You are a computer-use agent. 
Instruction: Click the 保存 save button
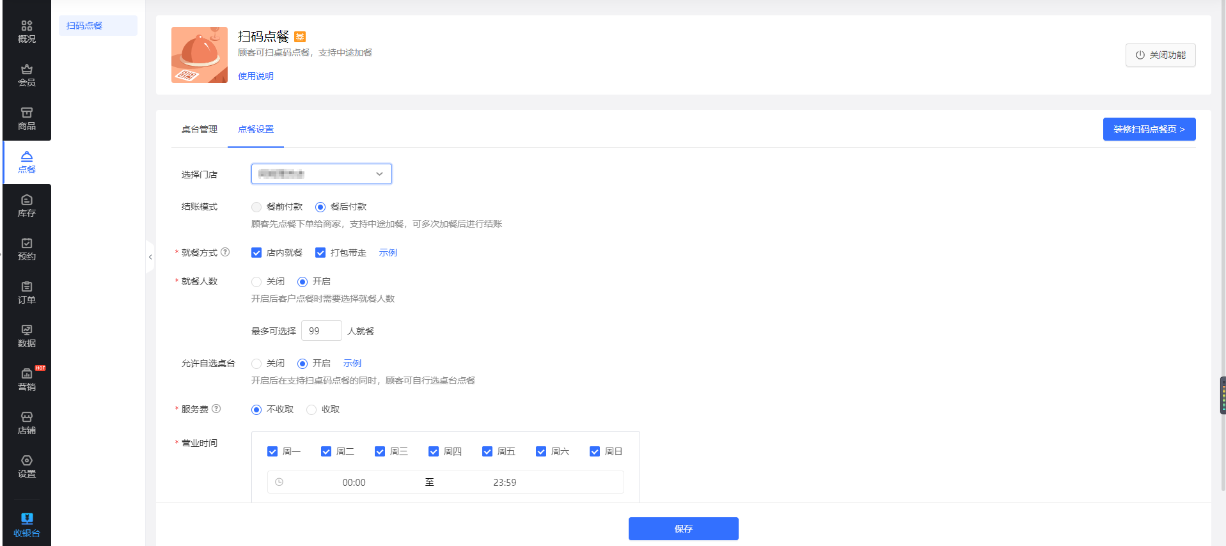[683, 529]
